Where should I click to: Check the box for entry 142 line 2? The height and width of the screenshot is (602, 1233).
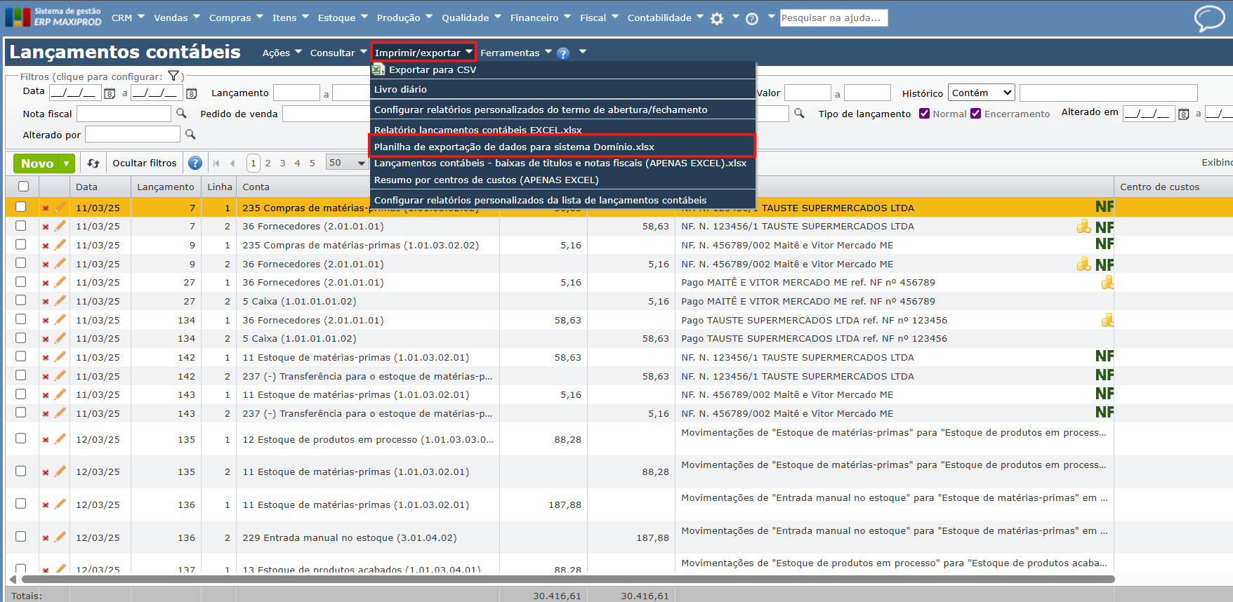(x=20, y=375)
